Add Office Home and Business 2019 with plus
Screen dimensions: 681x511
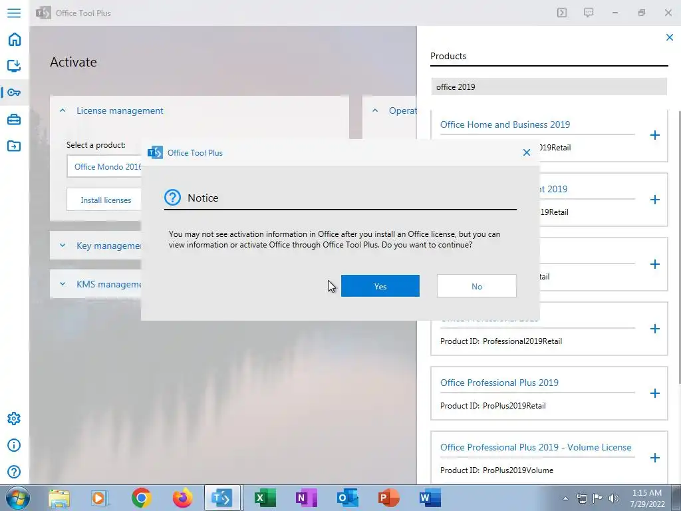click(x=654, y=135)
